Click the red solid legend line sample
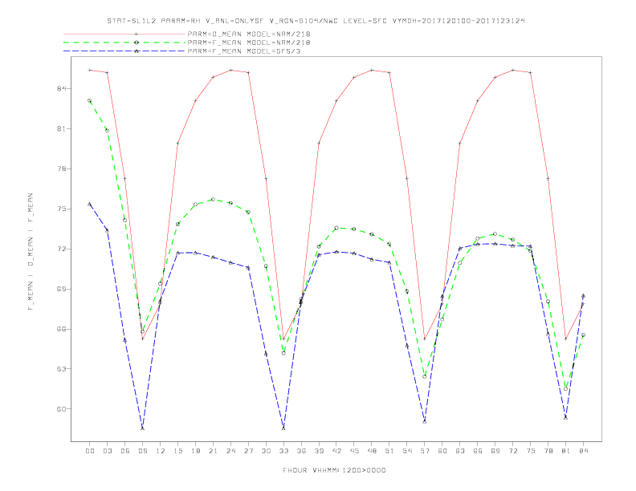 pyautogui.click(x=124, y=34)
